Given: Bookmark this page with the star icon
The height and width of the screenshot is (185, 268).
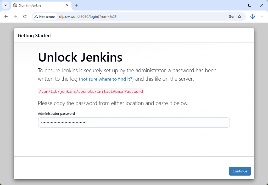Looking at the screenshot, I should tap(239, 17).
